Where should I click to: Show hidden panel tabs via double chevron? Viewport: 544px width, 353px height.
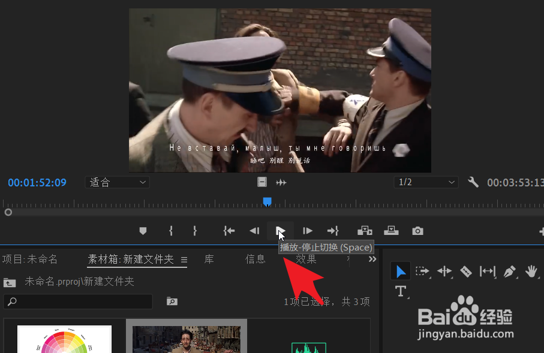[372, 260]
